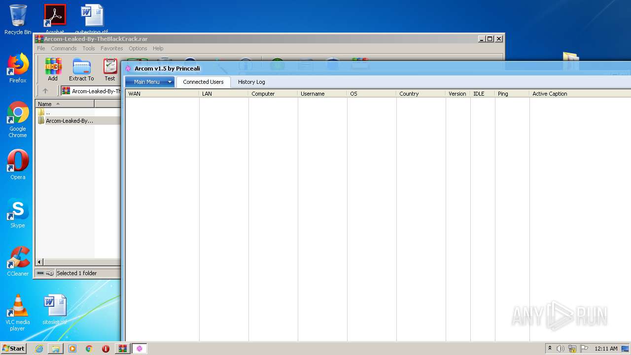
Task: Click the Show Desktop button
Action: pyautogui.click(x=625, y=349)
